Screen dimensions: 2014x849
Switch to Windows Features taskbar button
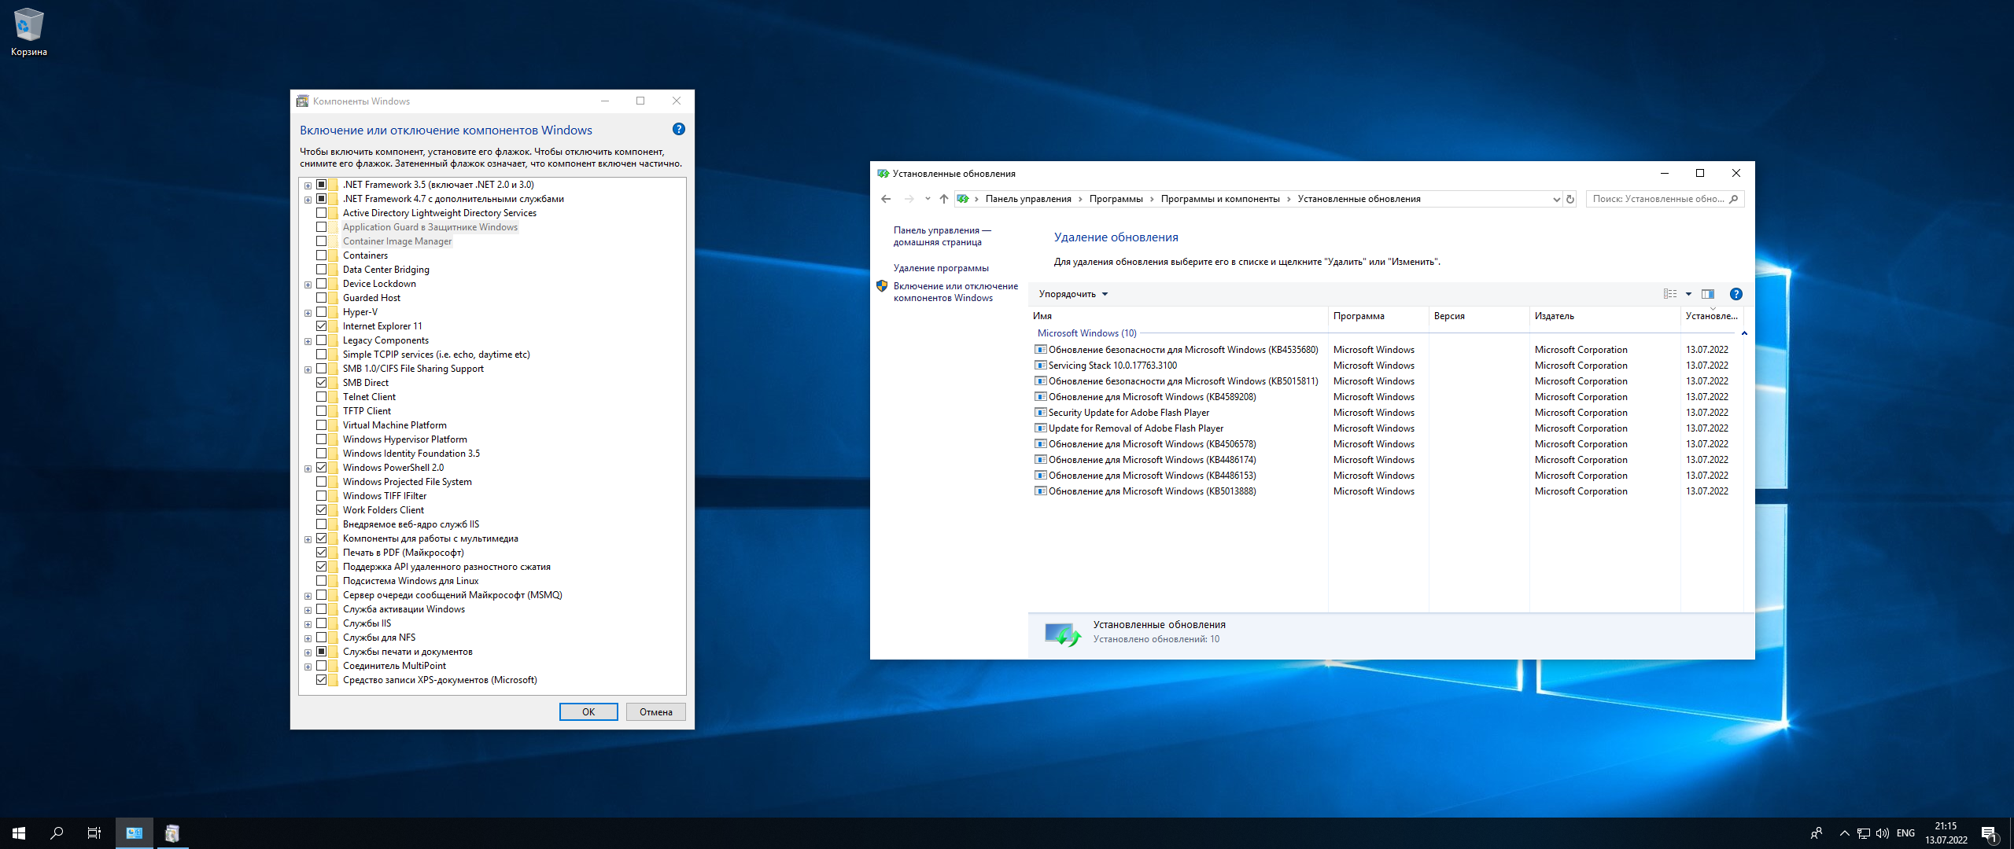(x=172, y=833)
